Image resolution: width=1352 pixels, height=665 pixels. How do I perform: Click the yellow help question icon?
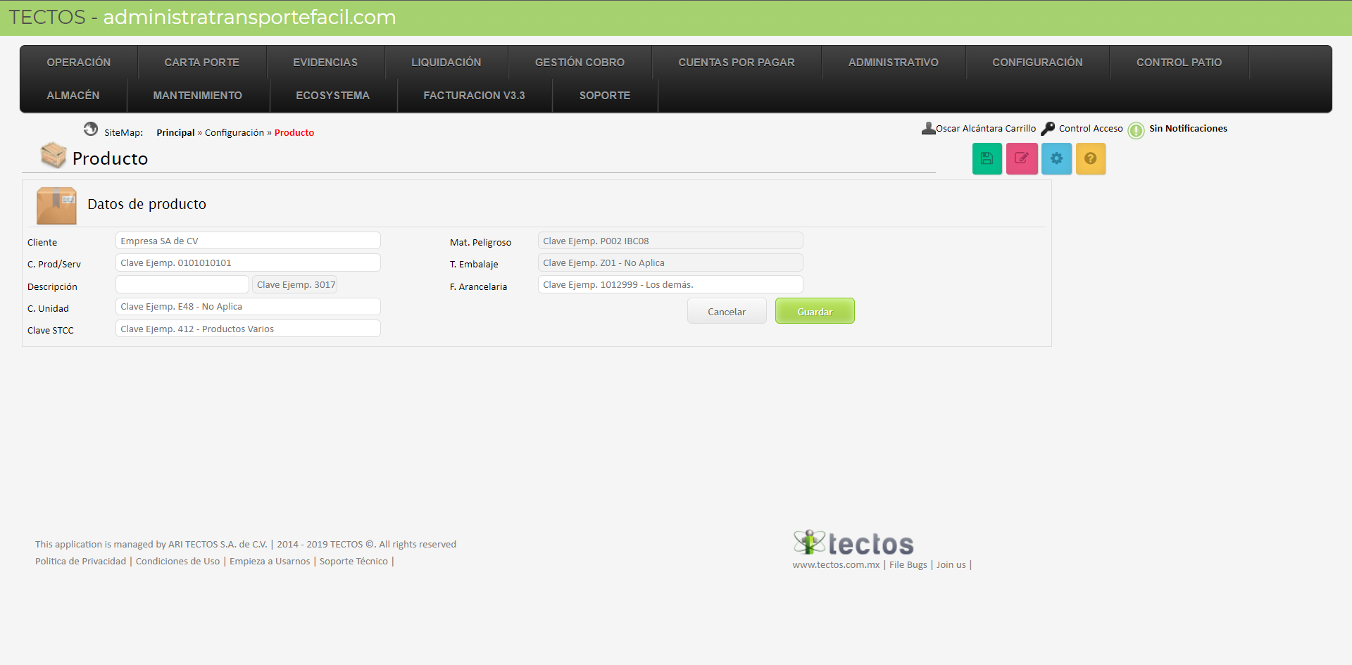[x=1090, y=159]
